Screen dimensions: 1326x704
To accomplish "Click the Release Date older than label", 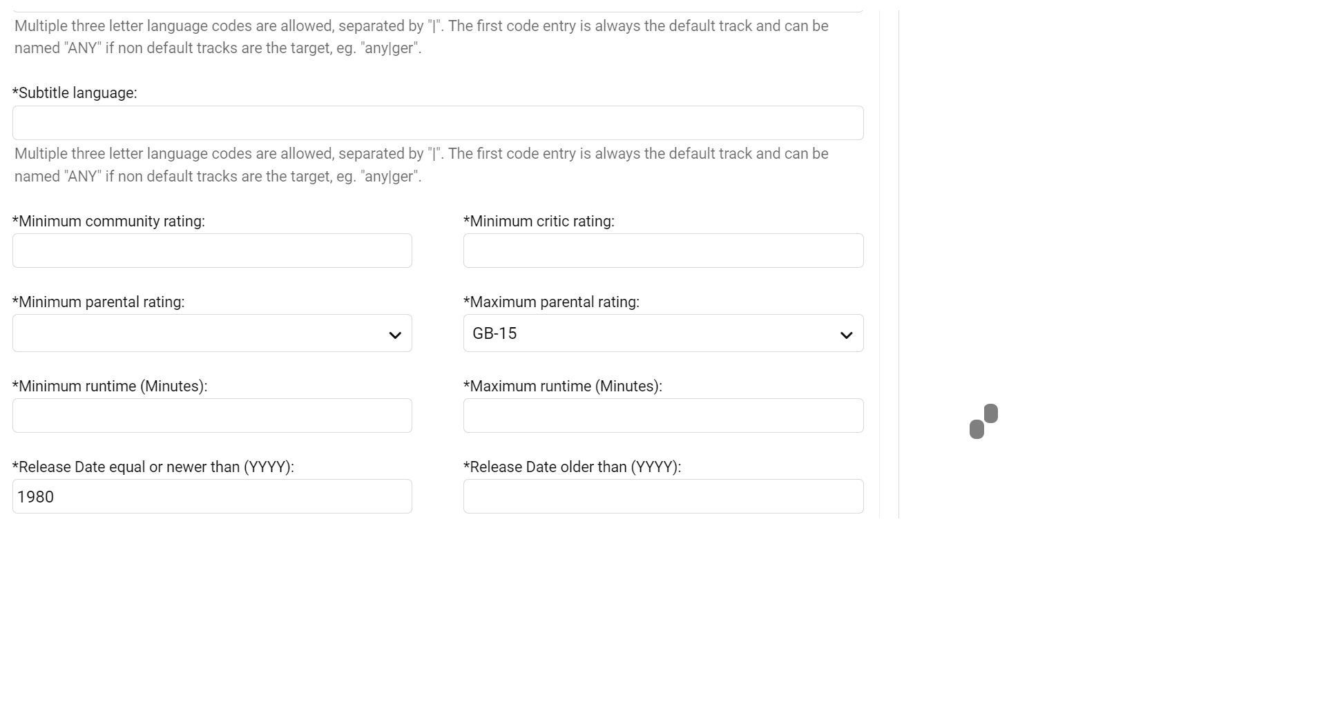I will (x=572, y=467).
